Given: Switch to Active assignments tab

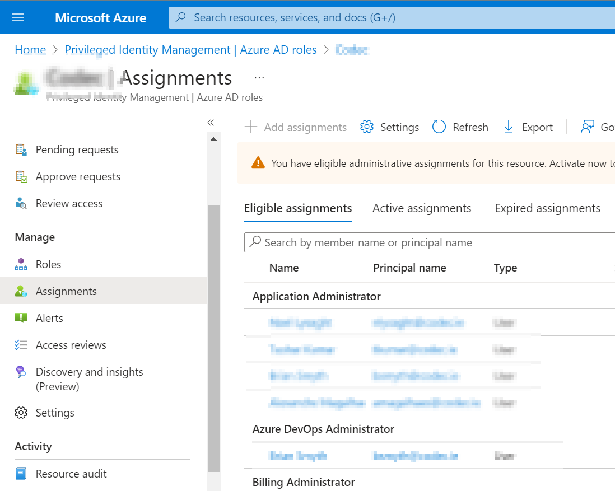Looking at the screenshot, I should 422,208.
